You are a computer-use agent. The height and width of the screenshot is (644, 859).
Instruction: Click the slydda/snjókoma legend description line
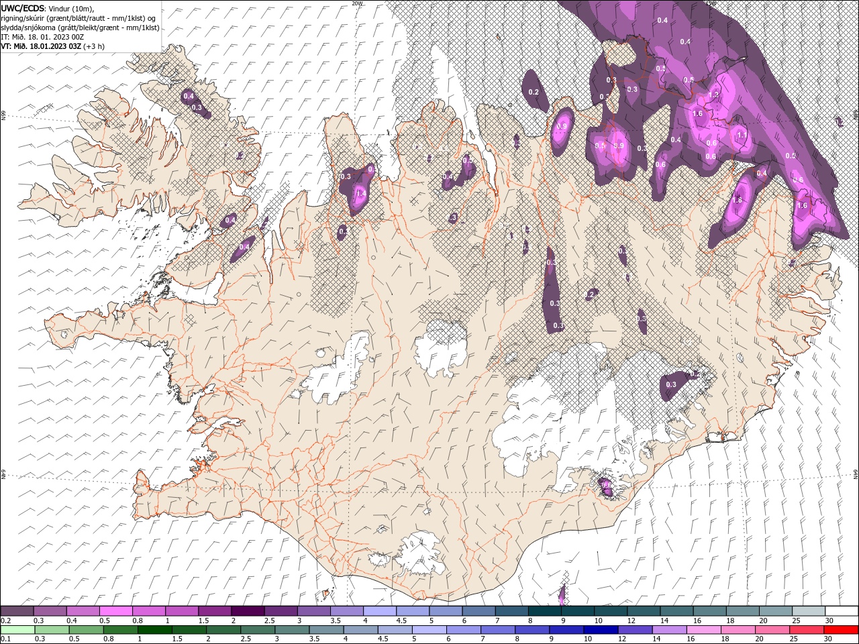click(x=81, y=28)
